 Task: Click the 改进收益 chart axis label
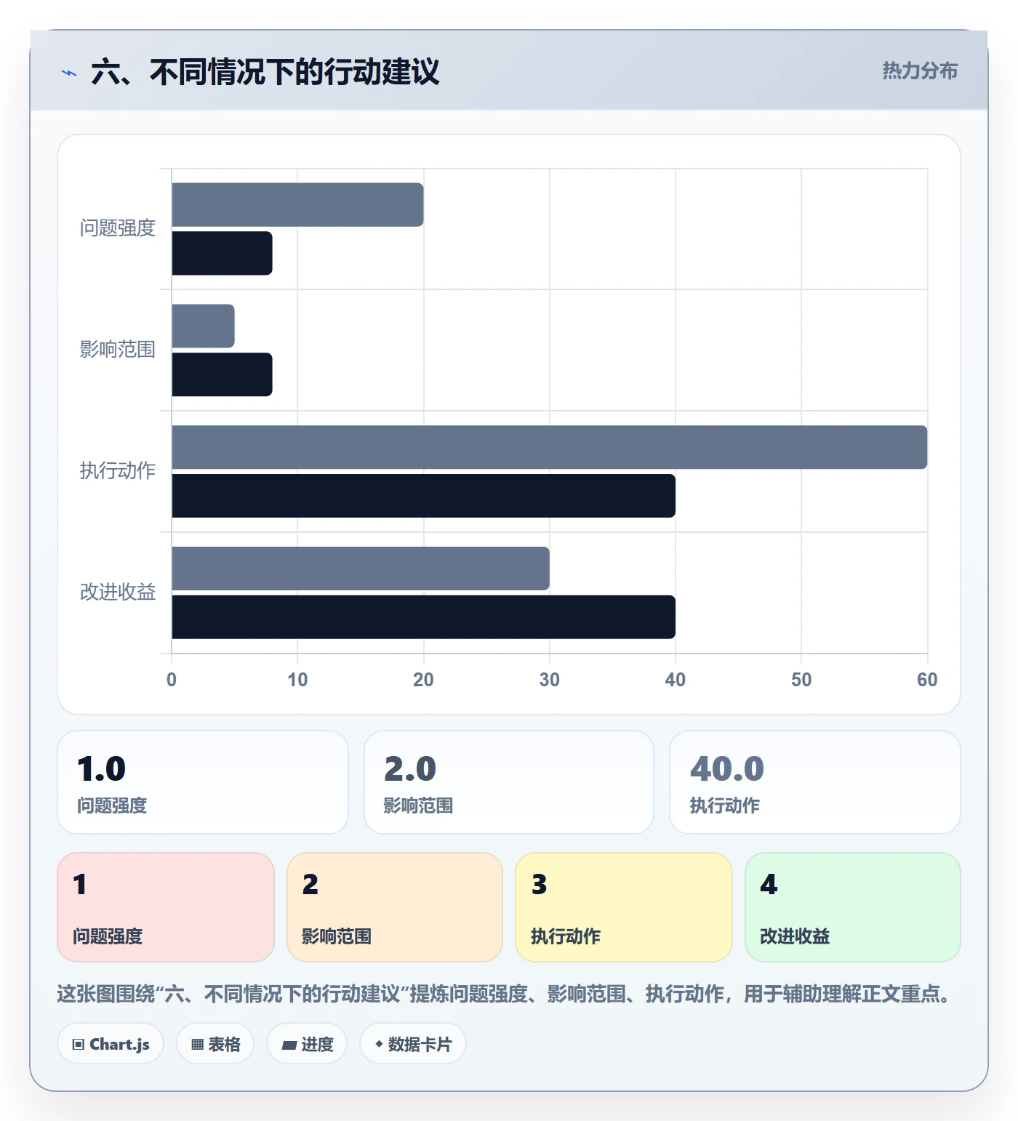pos(118,592)
